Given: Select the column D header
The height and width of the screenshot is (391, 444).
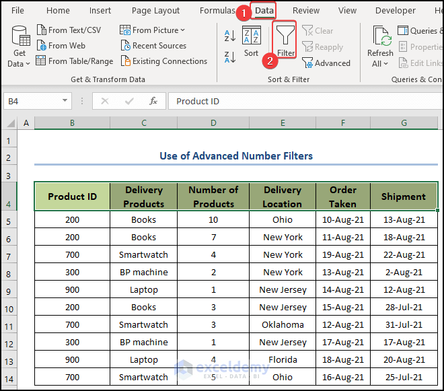Looking at the screenshot, I should coord(213,123).
